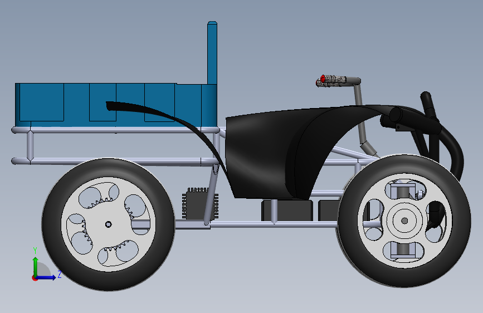Select the tall blue seat-back post
Viewport: 483px width, 313px height.
tap(212, 53)
